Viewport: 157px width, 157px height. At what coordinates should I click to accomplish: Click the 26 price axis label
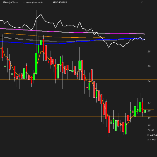[149, 66]
